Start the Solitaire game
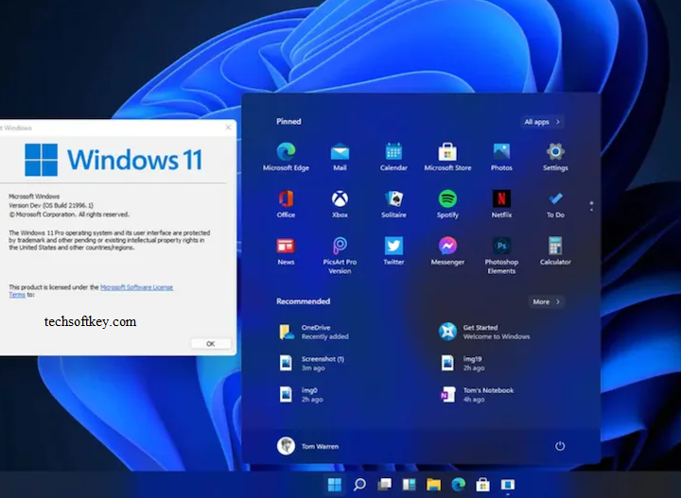 pos(393,204)
